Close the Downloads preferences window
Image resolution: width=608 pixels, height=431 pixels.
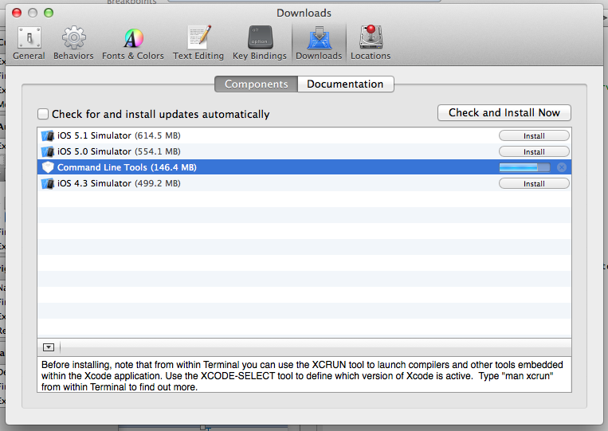coord(17,13)
